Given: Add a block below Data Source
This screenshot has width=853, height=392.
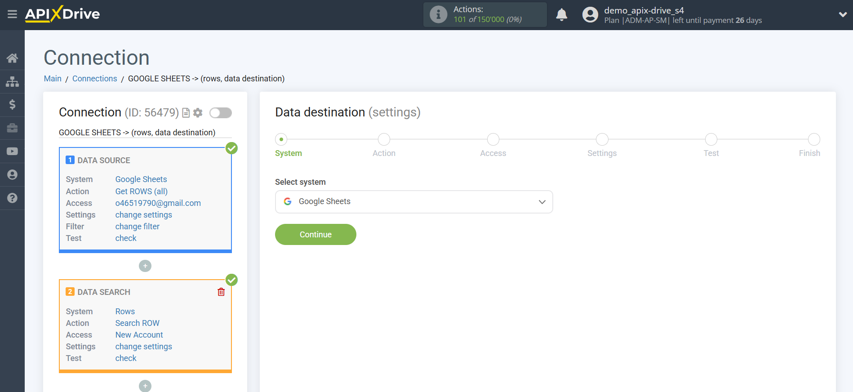Looking at the screenshot, I should tap(145, 266).
